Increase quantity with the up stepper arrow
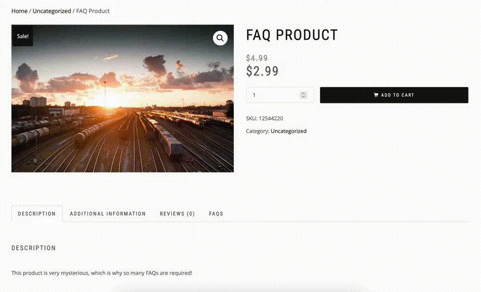481x292 pixels. click(x=303, y=93)
